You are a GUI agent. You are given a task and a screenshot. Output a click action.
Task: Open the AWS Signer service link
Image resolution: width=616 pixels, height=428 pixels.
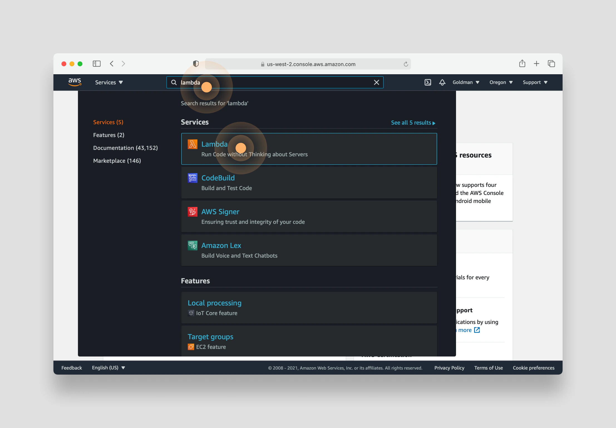(x=220, y=212)
